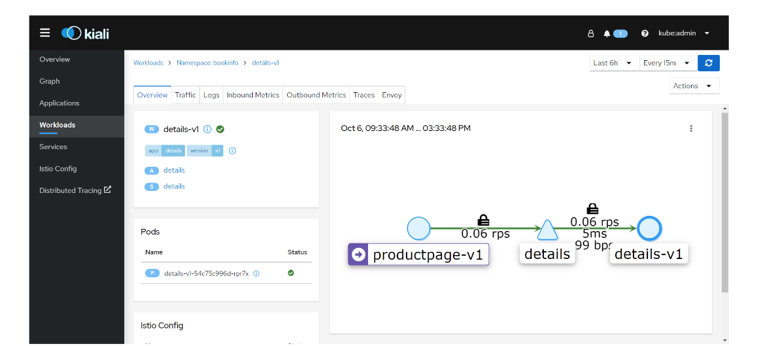Switch to the Overview tab
This screenshot has height=346, width=761.
pyautogui.click(x=152, y=95)
